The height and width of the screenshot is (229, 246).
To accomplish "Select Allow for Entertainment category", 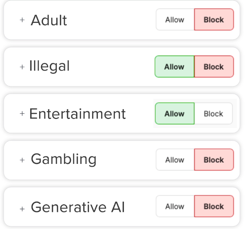I will tap(174, 114).
